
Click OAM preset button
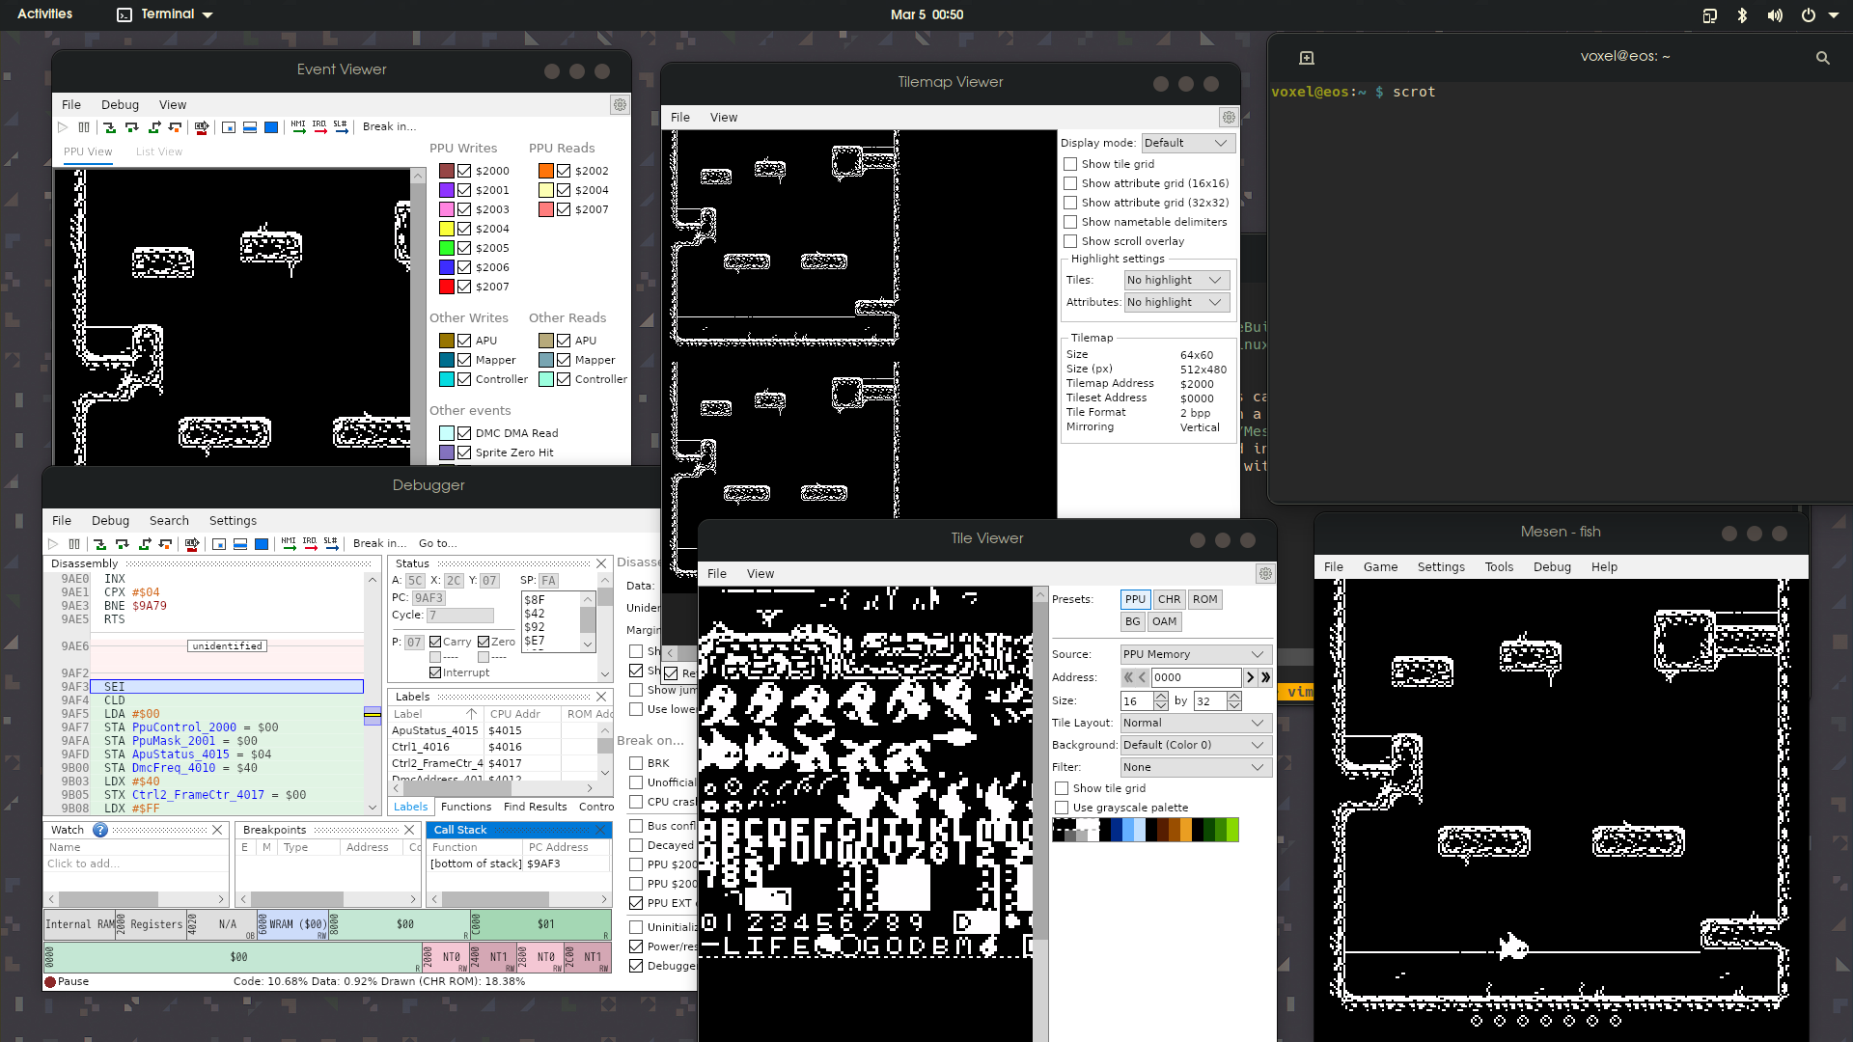click(1164, 621)
